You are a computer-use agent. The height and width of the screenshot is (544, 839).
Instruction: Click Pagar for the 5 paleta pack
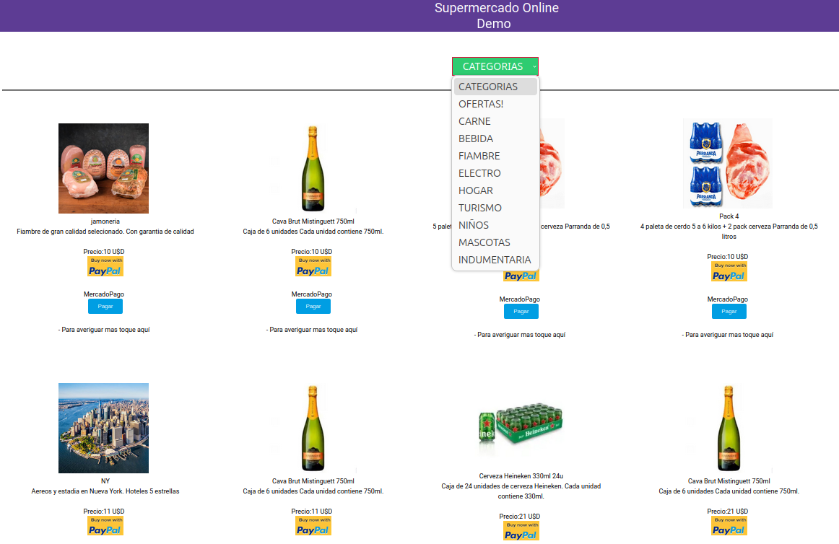coord(521,311)
